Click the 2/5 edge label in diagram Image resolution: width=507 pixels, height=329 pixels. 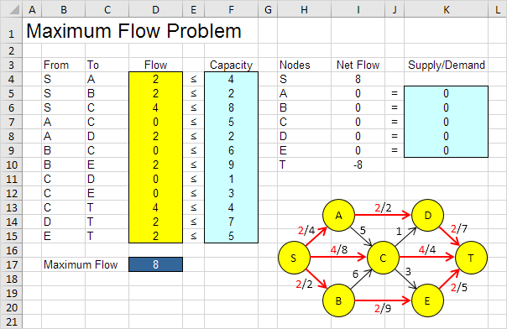[459, 287]
